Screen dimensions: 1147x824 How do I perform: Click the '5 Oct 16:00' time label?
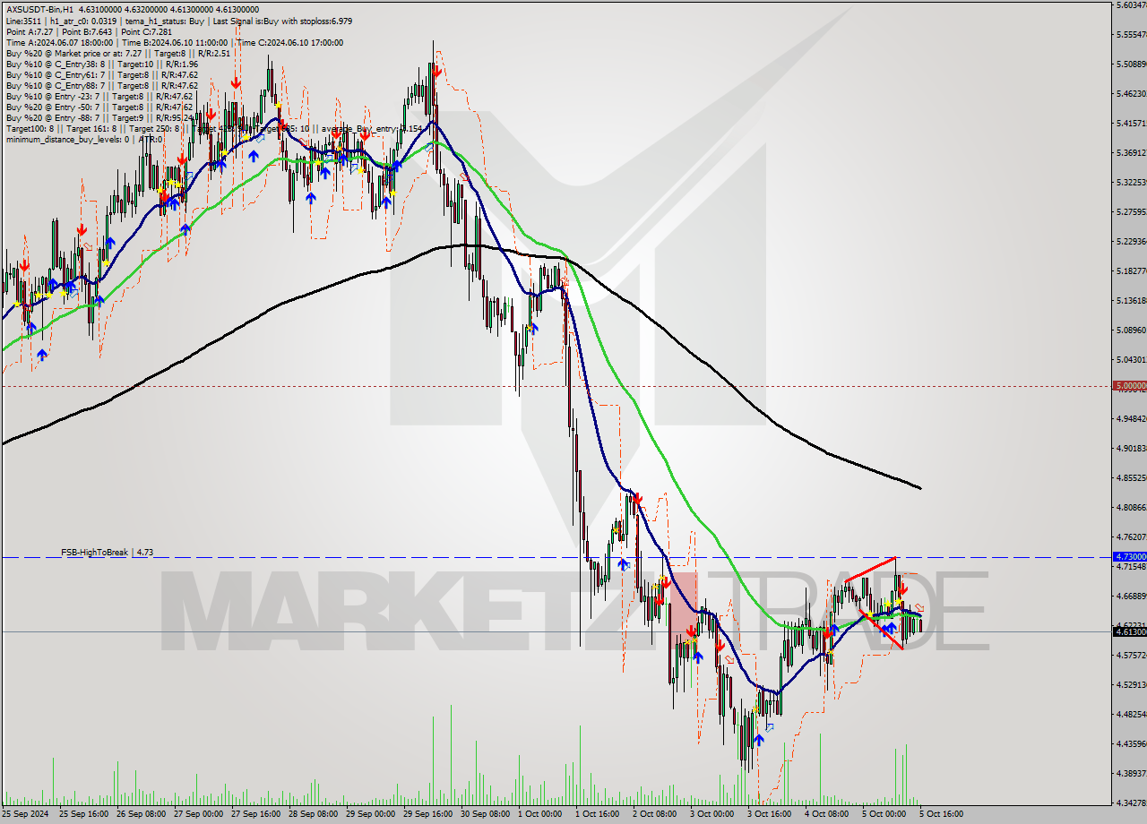tap(942, 814)
